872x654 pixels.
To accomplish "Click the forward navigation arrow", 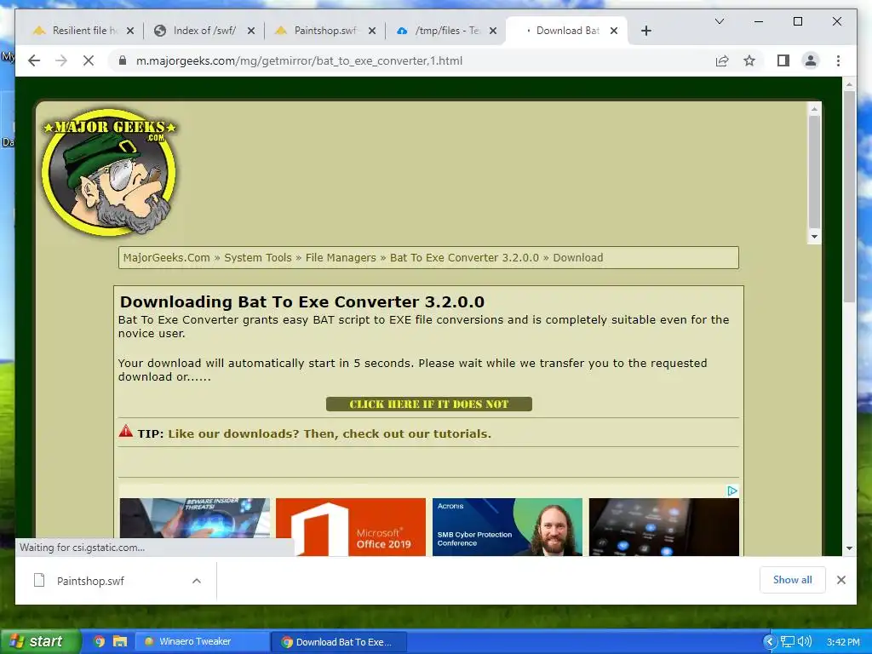I will [61, 60].
